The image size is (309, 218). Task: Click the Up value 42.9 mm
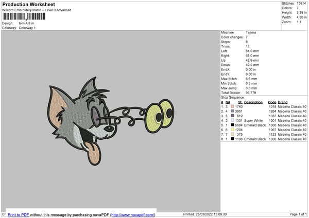252,60
